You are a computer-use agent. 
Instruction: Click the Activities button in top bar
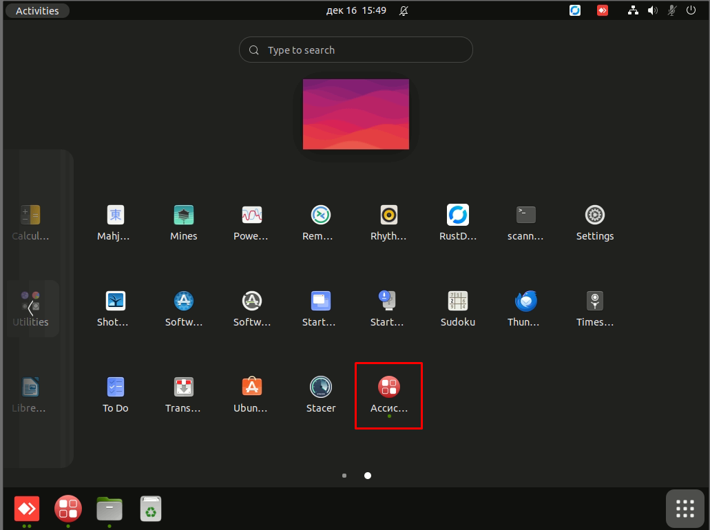[37, 10]
